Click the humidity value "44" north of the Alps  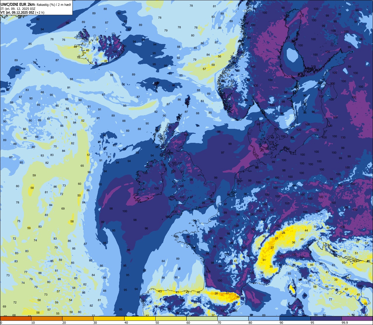pos(306,231)
